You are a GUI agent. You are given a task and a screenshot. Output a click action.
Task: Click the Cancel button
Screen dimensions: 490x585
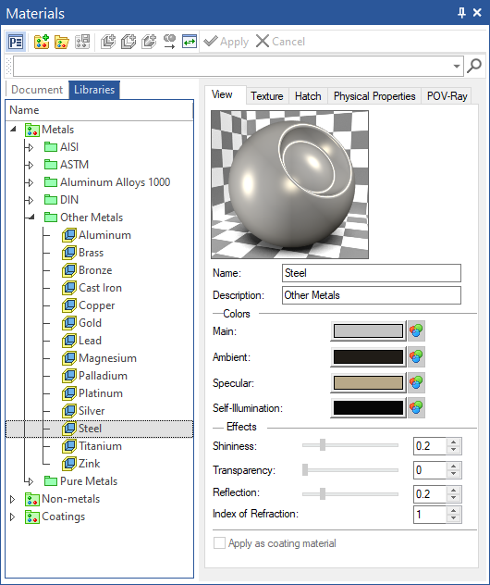(280, 42)
